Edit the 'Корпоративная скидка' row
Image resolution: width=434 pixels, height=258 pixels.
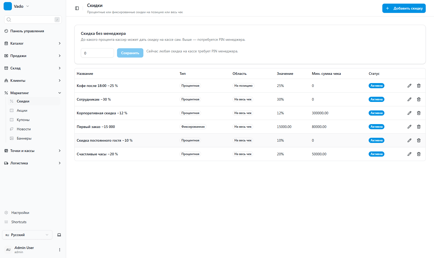(409, 113)
